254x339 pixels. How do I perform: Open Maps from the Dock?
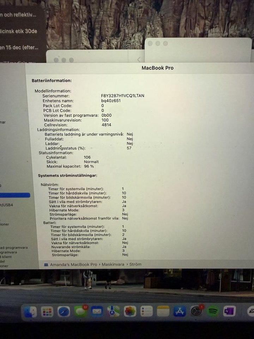coord(114,311)
